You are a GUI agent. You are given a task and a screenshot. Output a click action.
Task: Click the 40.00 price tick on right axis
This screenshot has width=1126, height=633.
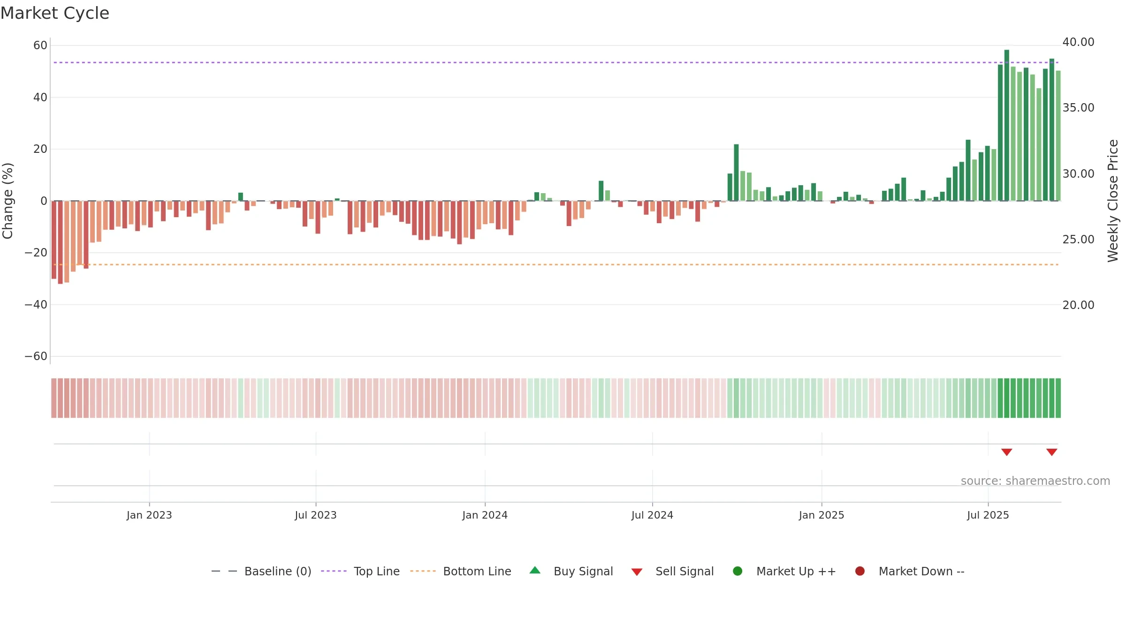point(1078,42)
